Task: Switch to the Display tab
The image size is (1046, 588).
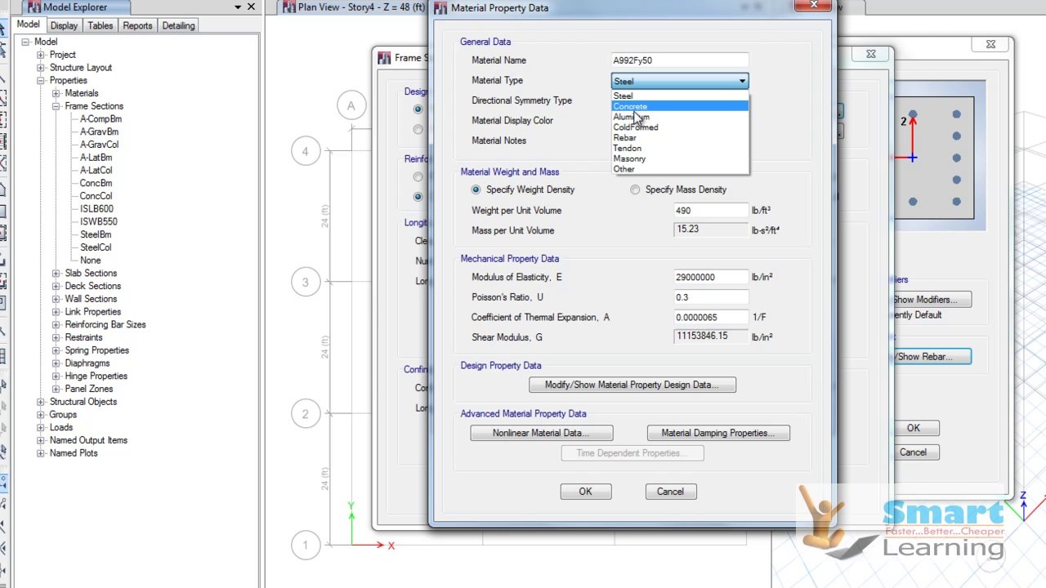Action: tap(64, 25)
